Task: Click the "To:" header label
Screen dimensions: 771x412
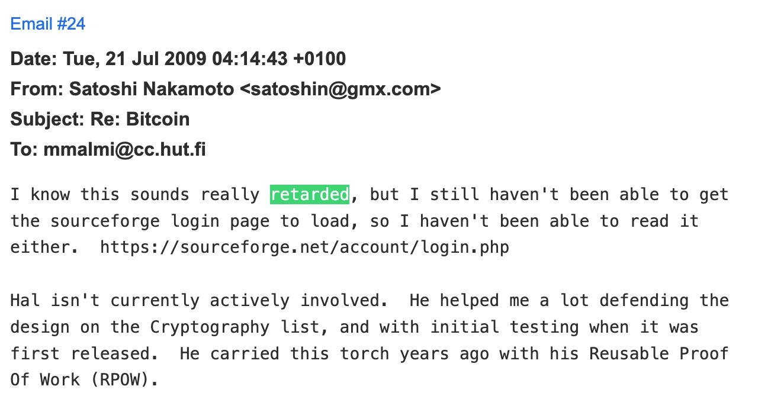Action: coord(24,150)
